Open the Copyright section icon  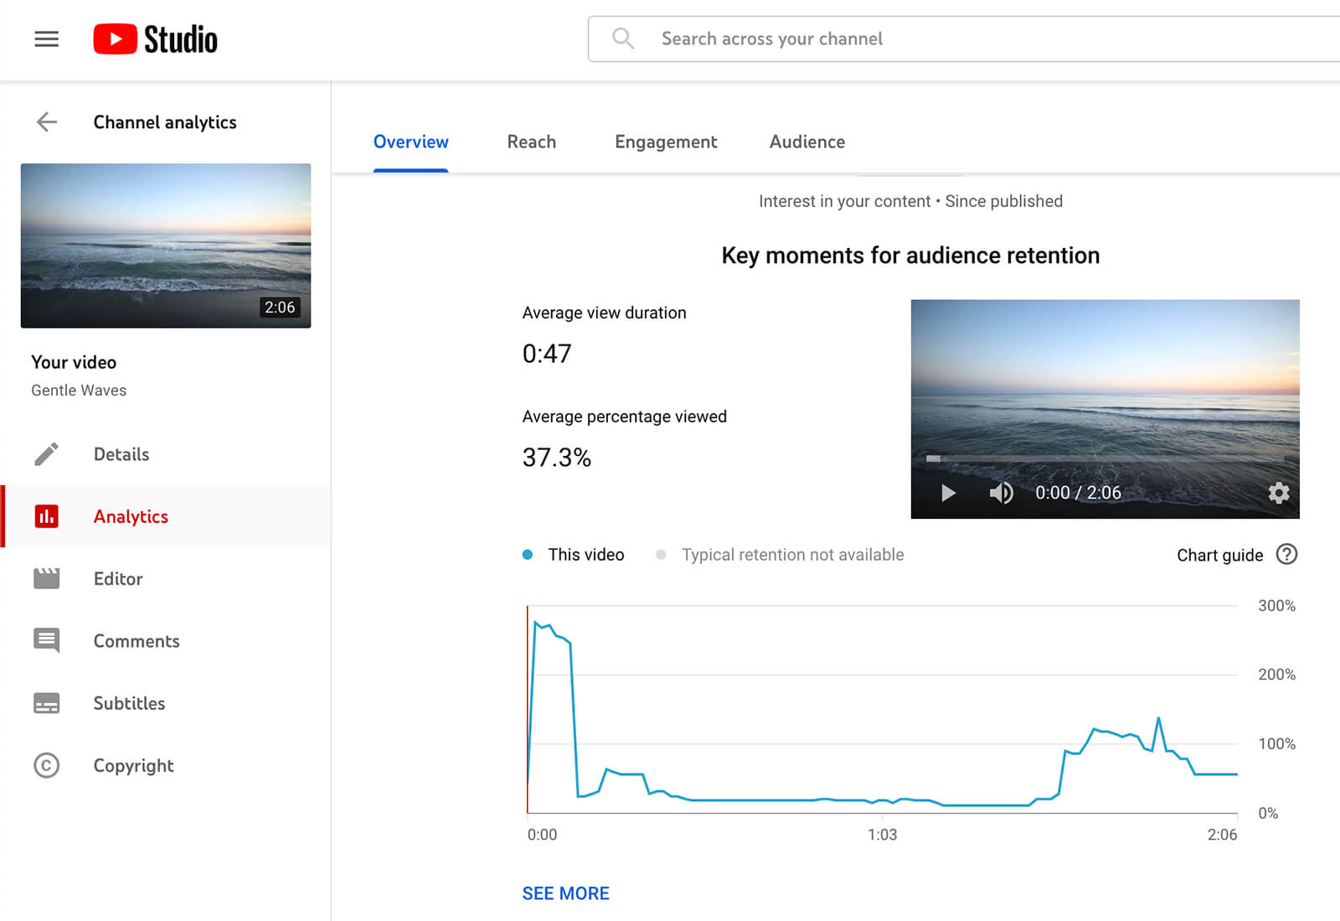coord(48,765)
